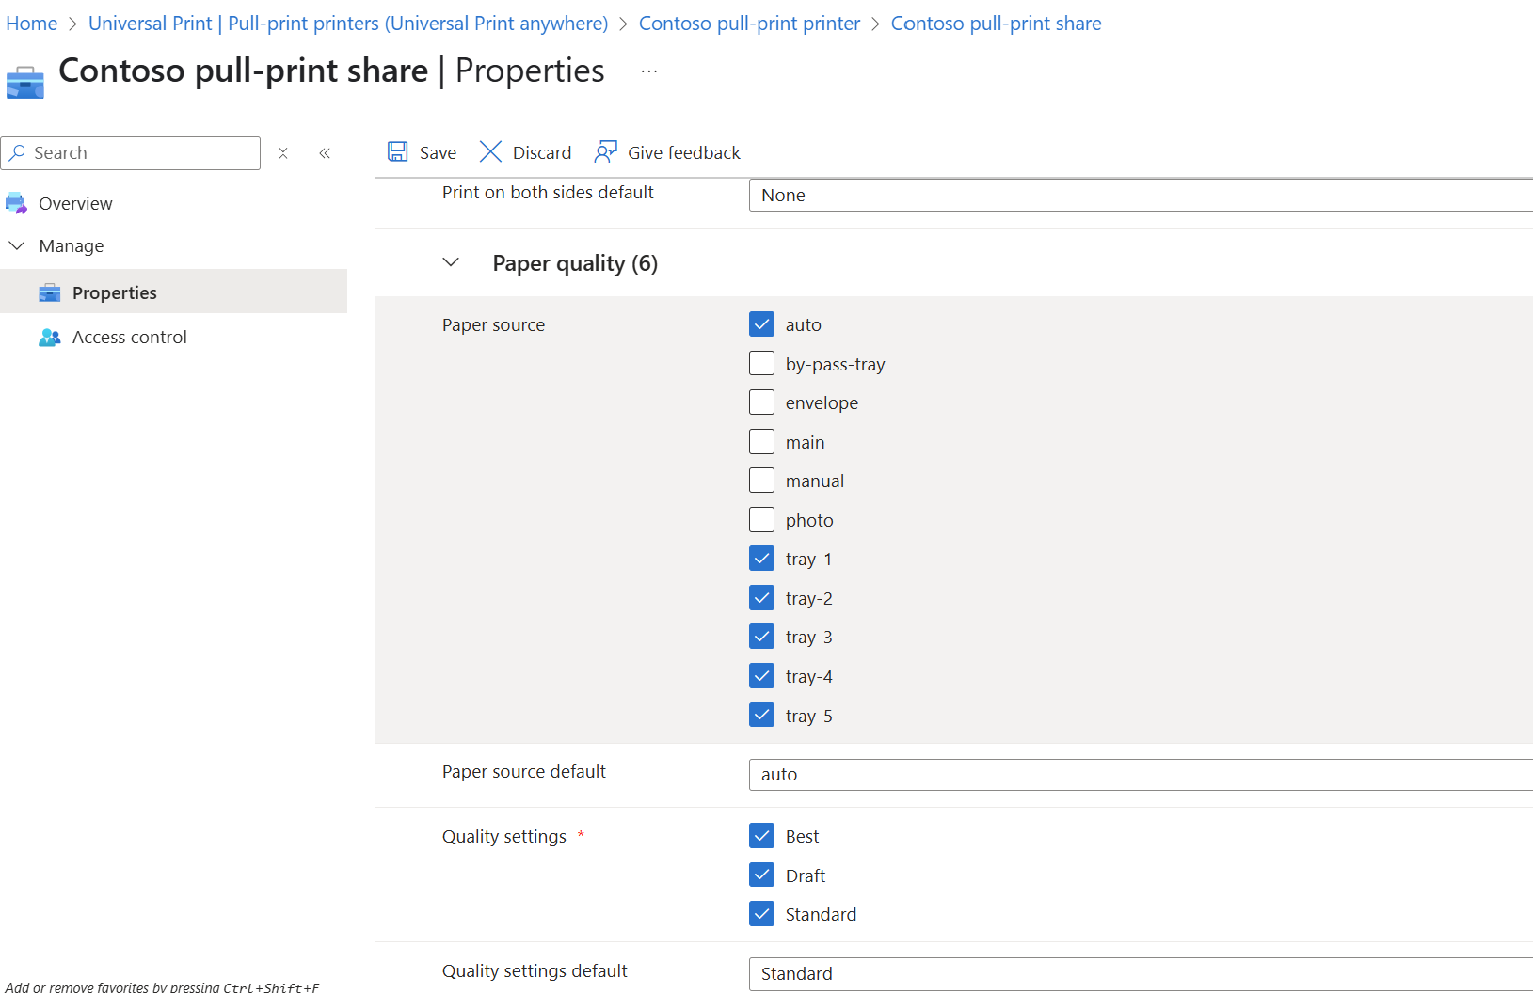Open the Quality settings default dropdown

pyautogui.click(x=1141, y=973)
